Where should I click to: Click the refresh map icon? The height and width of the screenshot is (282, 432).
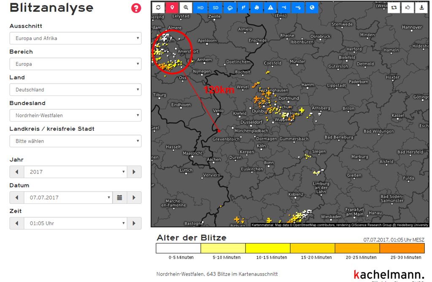[x=158, y=8]
